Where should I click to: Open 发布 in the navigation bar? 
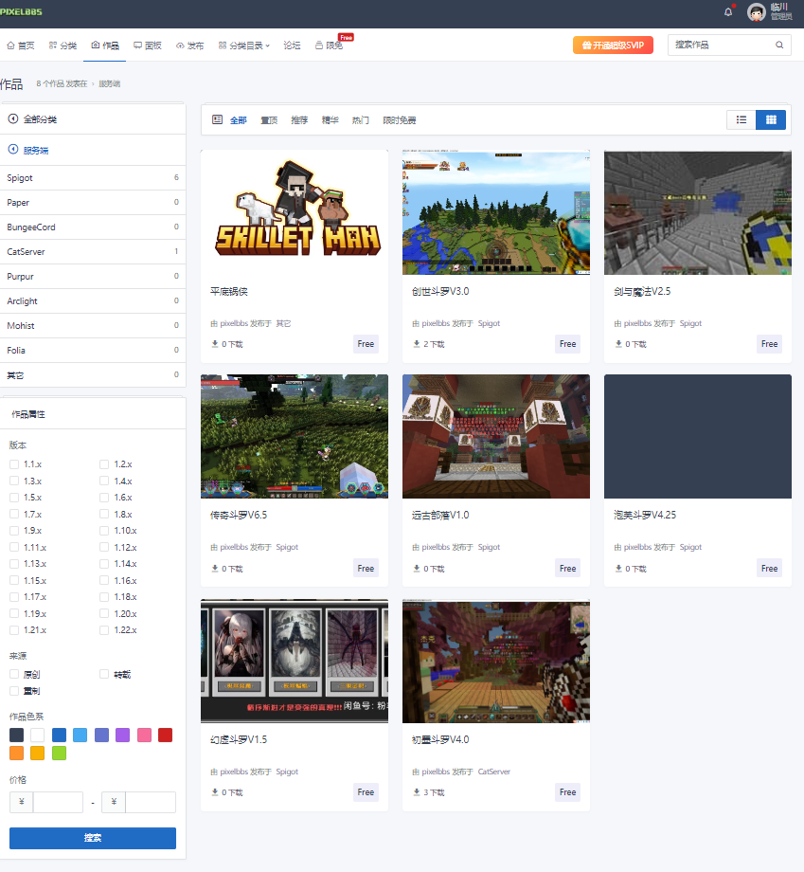coord(190,45)
